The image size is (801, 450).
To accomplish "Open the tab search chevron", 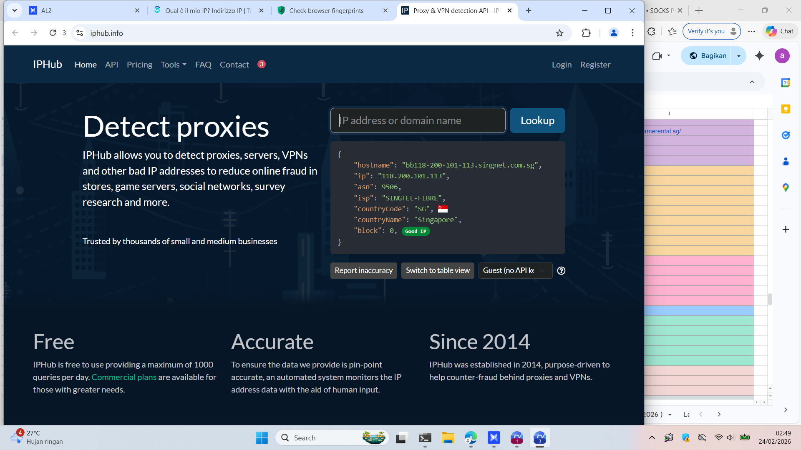I will (x=15, y=10).
